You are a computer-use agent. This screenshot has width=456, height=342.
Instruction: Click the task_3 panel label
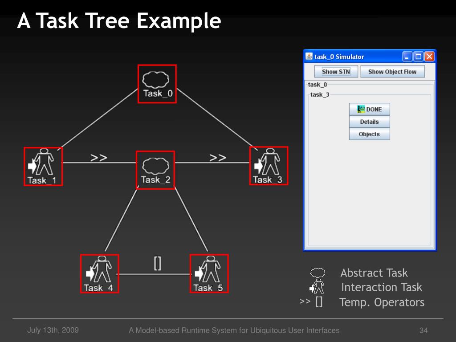[320, 94]
